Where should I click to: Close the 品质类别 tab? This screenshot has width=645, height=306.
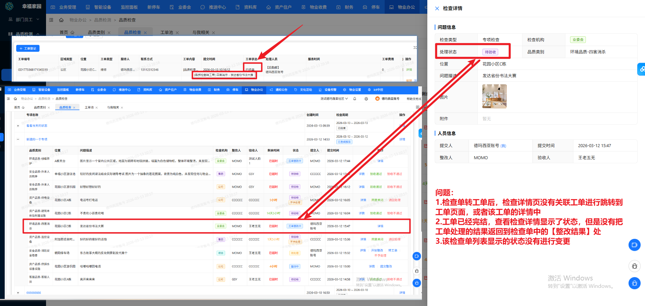click(109, 33)
